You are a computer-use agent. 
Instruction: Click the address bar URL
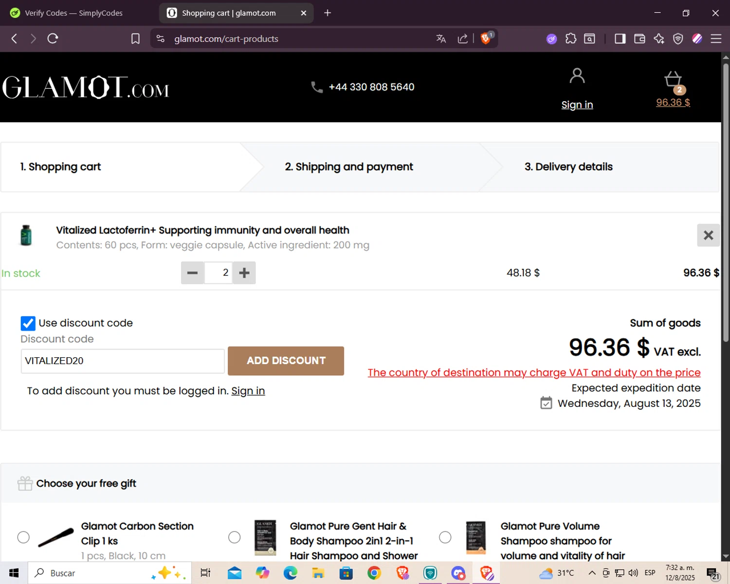tap(226, 39)
